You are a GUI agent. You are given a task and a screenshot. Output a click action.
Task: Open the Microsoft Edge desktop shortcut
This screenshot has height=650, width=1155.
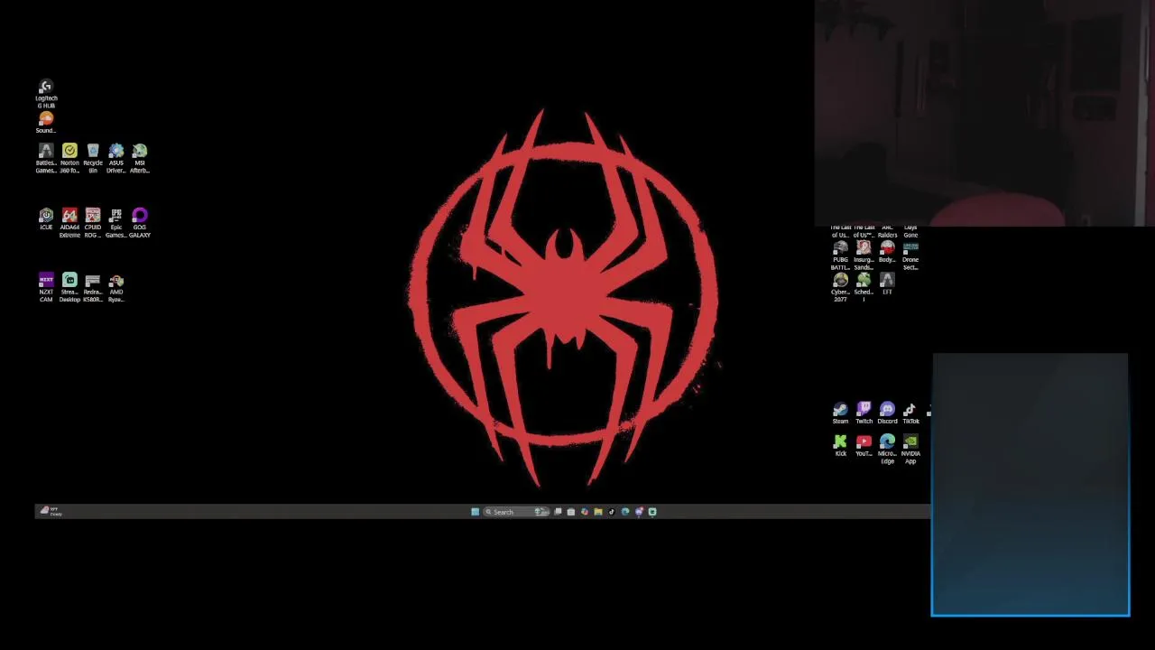click(888, 450)
